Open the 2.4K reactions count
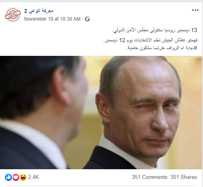The image size is (203, 187). coord(34,177)
